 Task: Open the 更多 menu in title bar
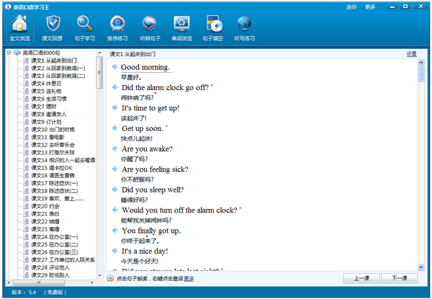click(370, 7)
